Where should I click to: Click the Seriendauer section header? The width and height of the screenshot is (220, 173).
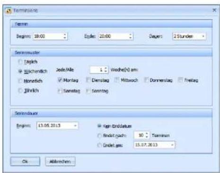111,113
